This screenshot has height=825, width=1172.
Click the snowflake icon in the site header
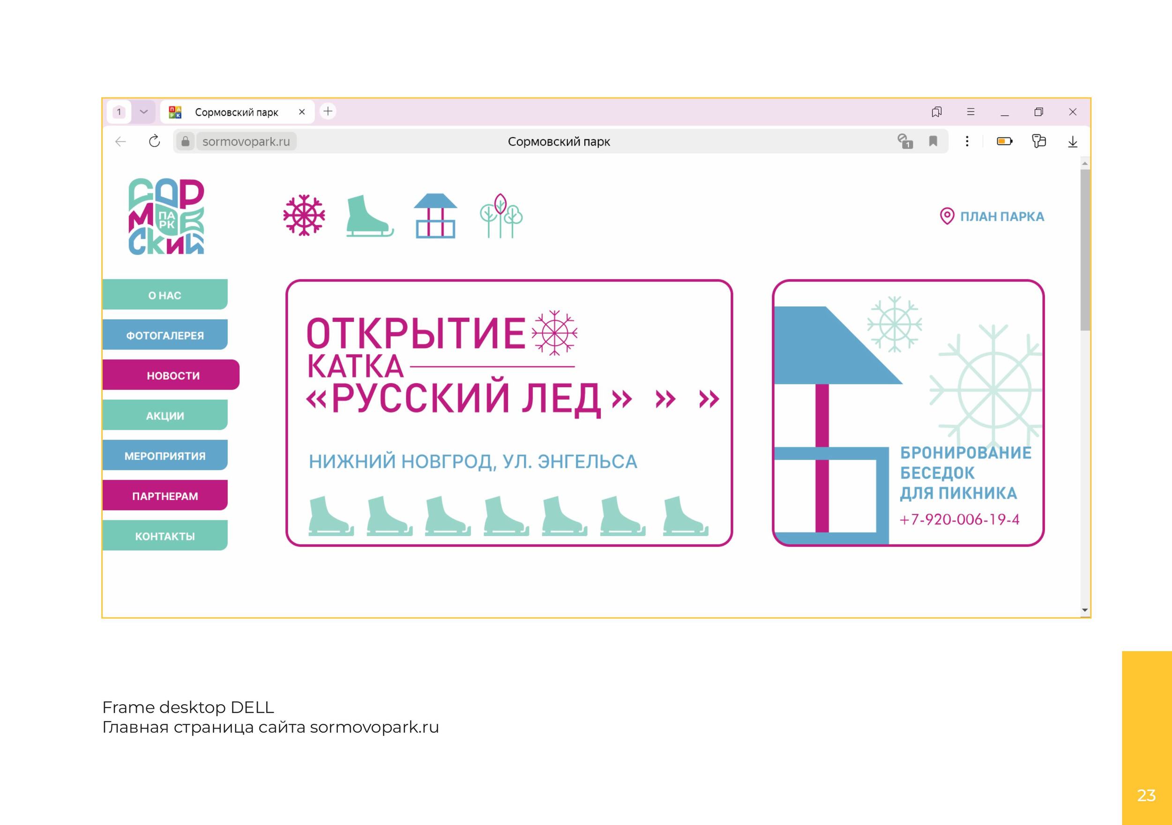304,215
